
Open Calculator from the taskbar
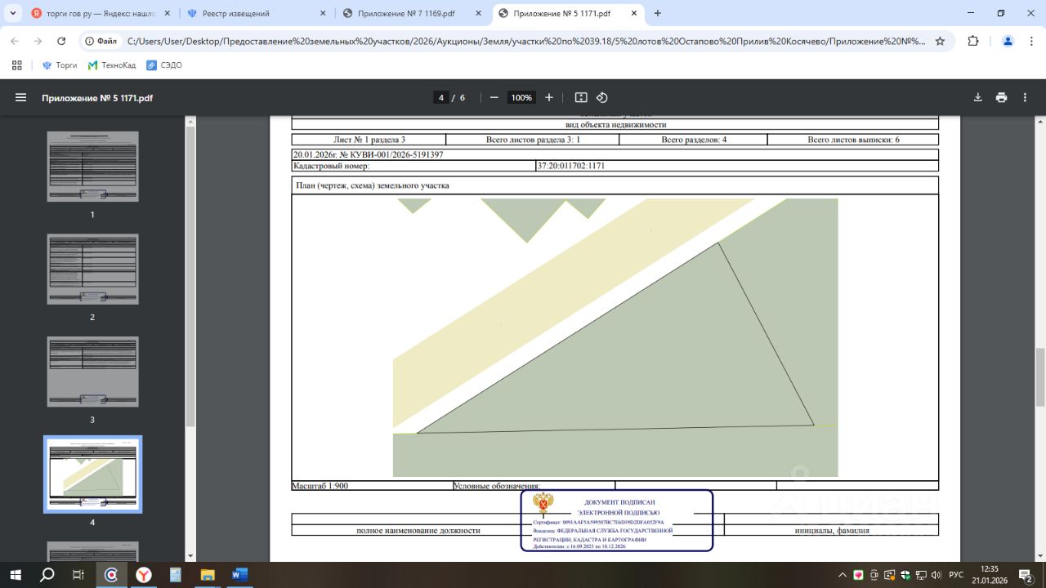click(x=175, y=575)
